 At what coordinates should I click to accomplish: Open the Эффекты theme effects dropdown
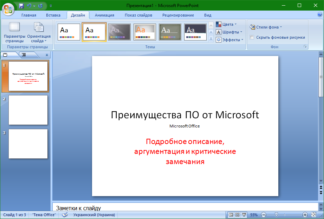(x=229, y=40)
